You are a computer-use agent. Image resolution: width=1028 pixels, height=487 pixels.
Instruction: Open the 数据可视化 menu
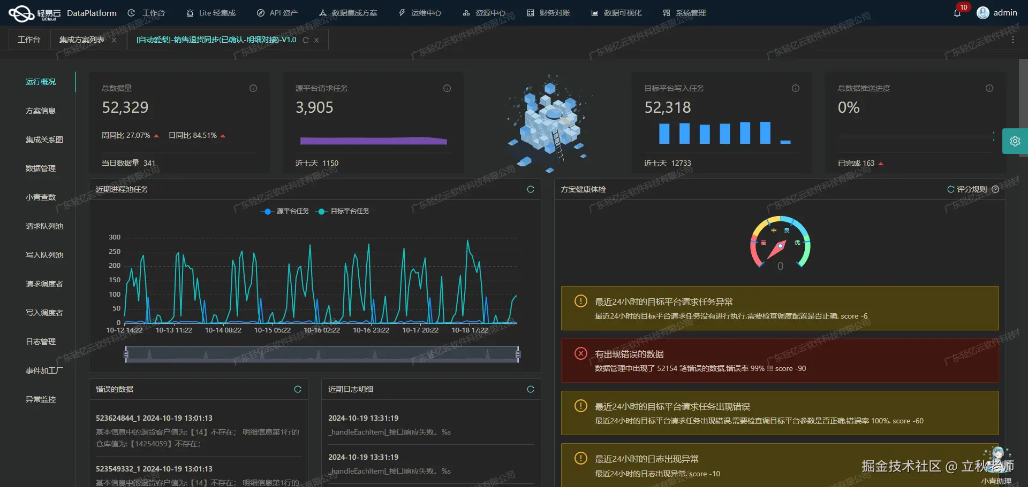point(616,13)
